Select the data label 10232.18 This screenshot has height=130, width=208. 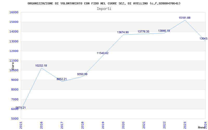tap(41, 66)
